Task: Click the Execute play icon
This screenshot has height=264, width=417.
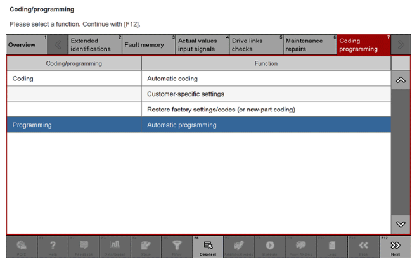Action: point(271,247)
